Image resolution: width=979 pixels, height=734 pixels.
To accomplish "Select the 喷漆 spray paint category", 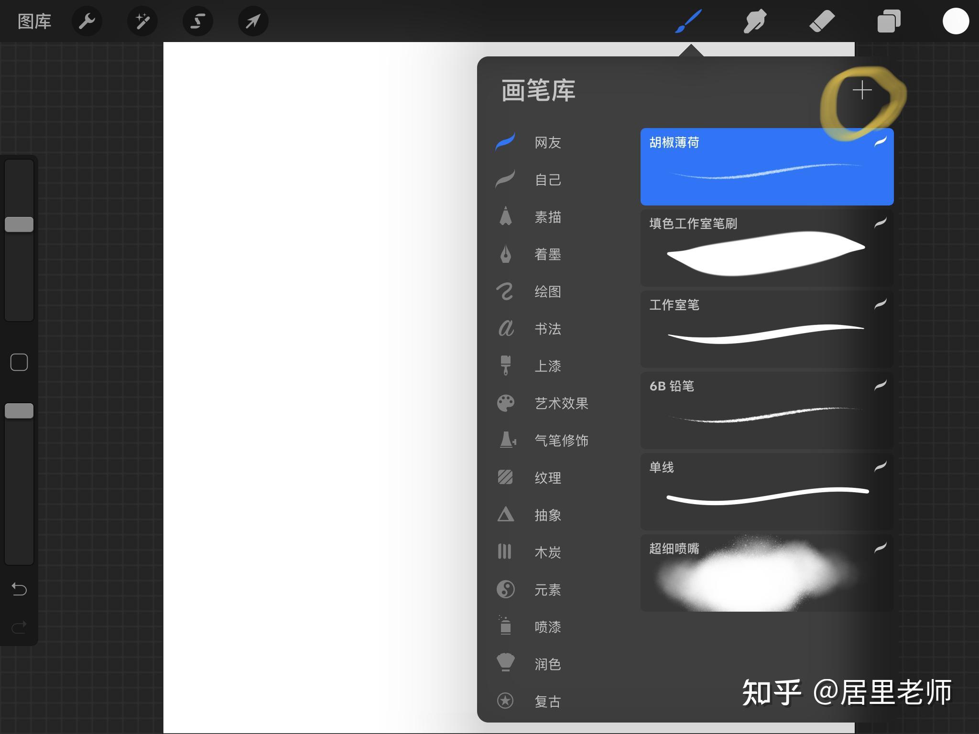I will click(547, 627).
